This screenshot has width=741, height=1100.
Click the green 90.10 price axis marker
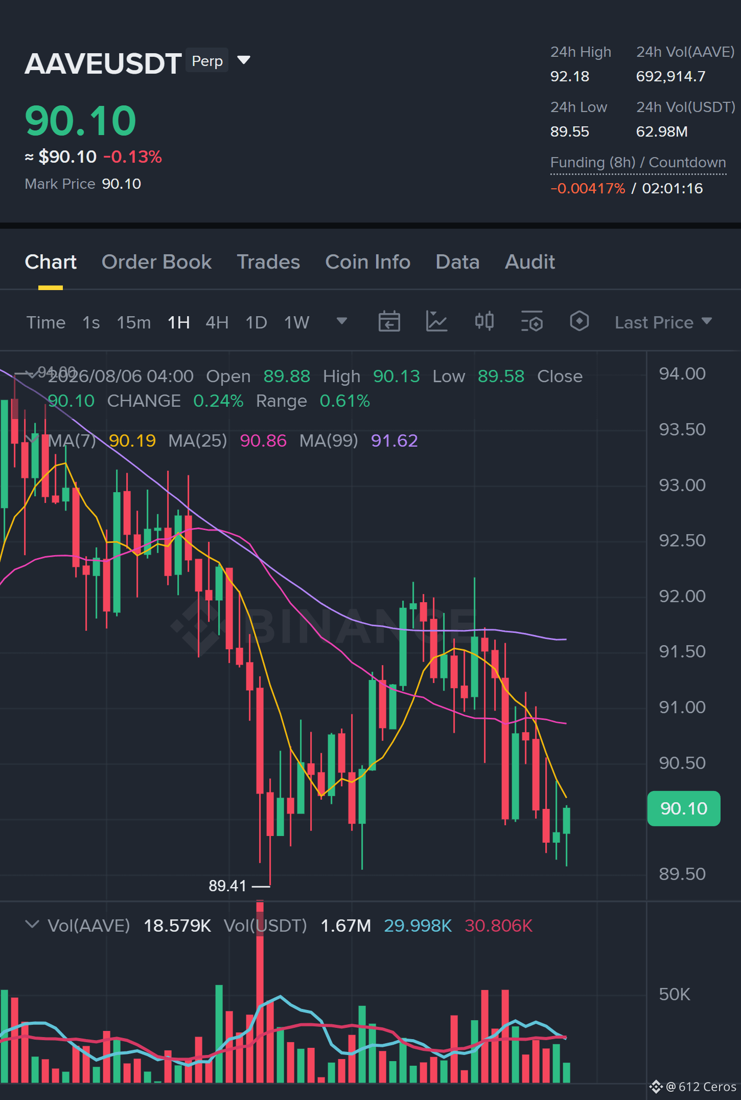pos(684,808)
